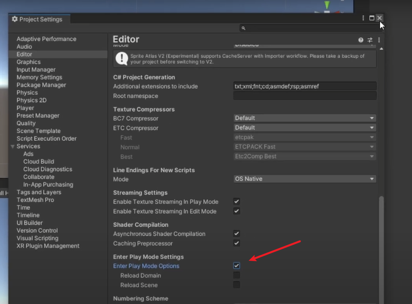
Task: Open the Fast etcpak dropdown
Action: (x=305, y=137)
